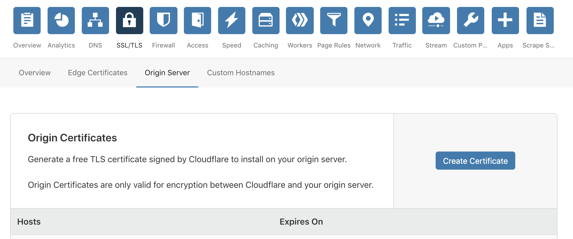Open the Scrape Shield document icon
The width and height of the screenshot is (573, 239).
540,21
